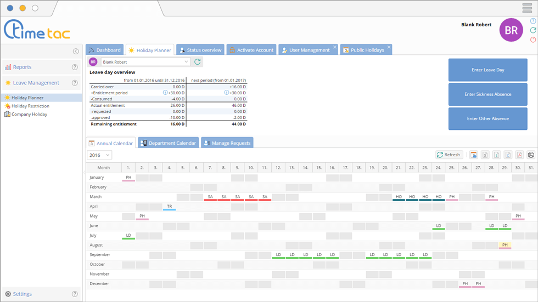
Task: Click info icon beside +30.00 D entitlement
Action: pos(165,93)
